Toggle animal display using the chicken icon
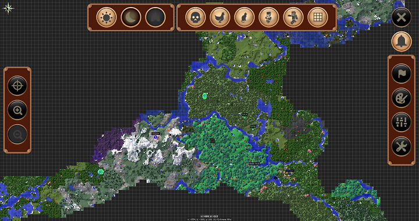 (x=220, y=17)
